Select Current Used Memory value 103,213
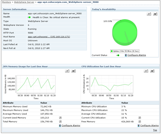Screen dimensions: 161x134 tap(45, 118)
